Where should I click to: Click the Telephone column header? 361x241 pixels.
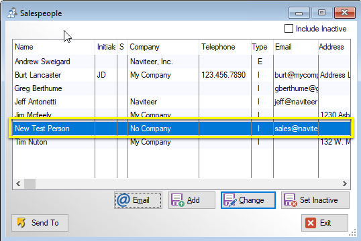pyautogui.click(x=225, y=47)
